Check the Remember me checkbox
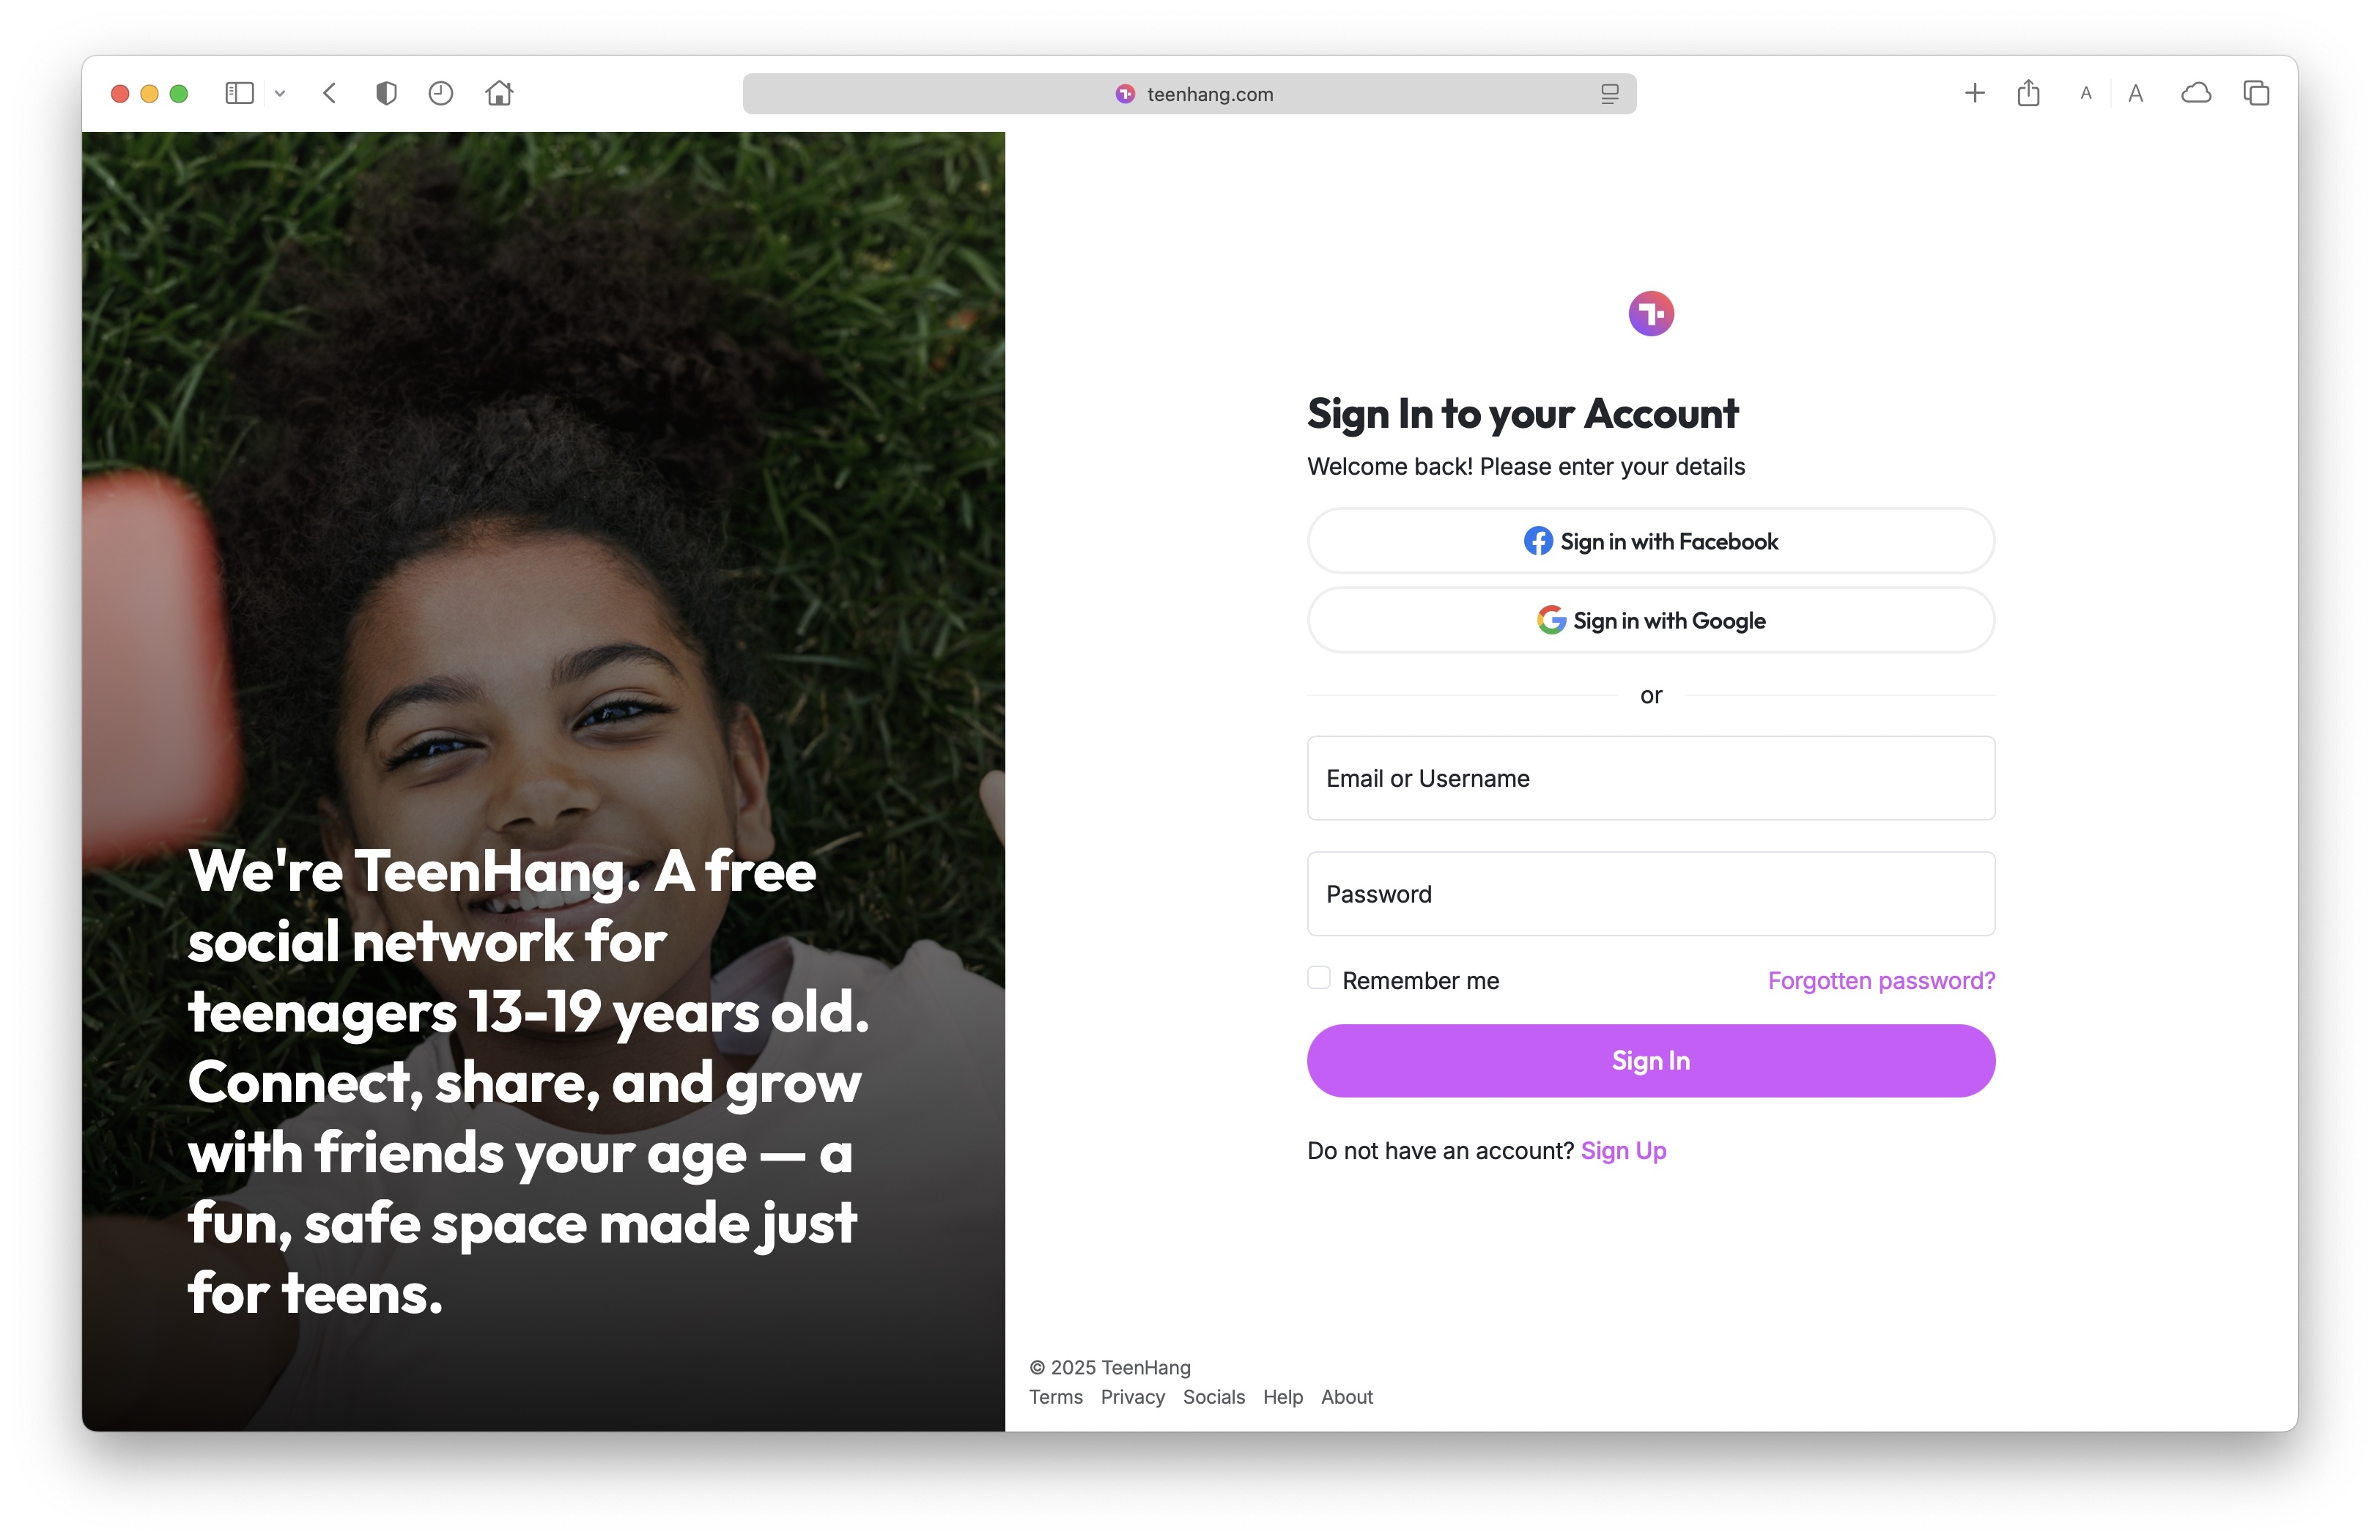2380x1540 pixels. click(x=1319, y=977)
